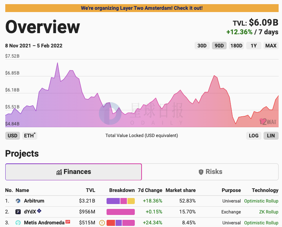The image size is (282, 227).
Task: Click Arbitrum's $3.21B TVL value
Action: 87,201
